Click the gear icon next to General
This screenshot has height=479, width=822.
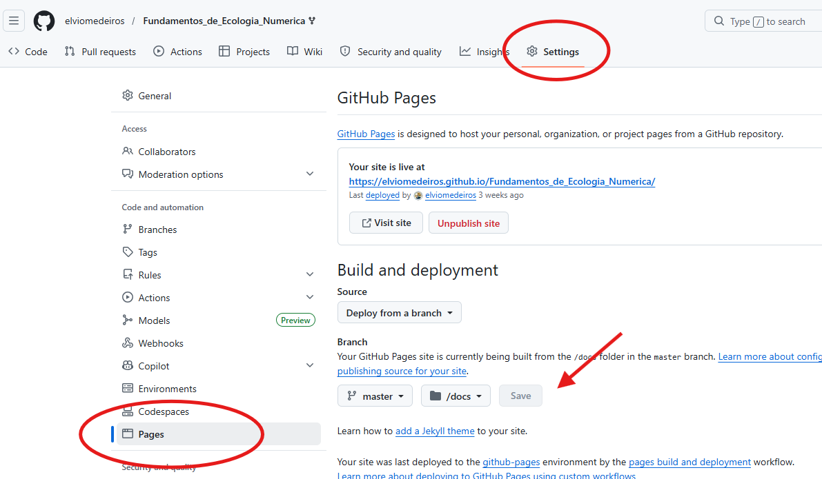(x=128, y=95)
